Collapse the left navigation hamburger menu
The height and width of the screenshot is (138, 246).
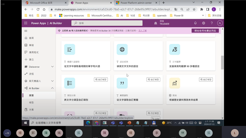pyautogui.click(x=26, y=31)
